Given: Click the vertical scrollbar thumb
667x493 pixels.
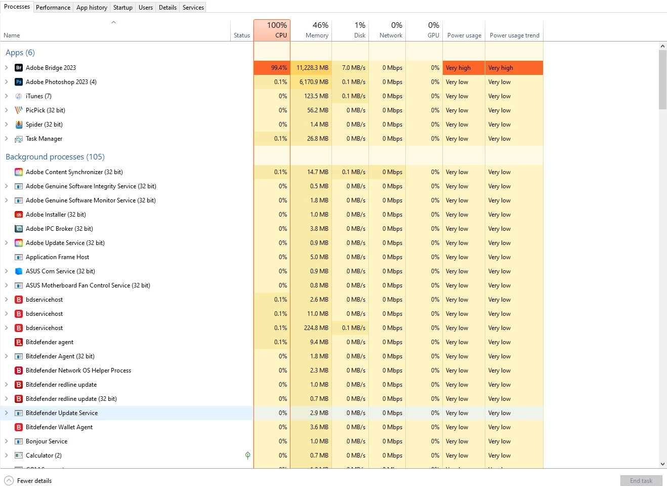Looking at the screenshot, I should [663, 79].
